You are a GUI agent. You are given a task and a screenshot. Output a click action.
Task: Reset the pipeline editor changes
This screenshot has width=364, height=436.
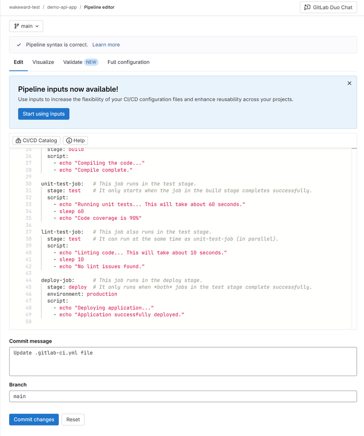pyautogui.click(x=73, y=420)
